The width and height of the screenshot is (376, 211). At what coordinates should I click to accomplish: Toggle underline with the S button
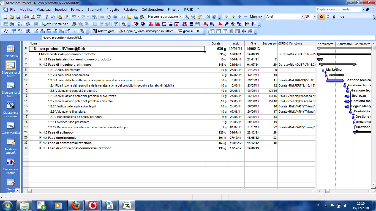tap(334, 17)
